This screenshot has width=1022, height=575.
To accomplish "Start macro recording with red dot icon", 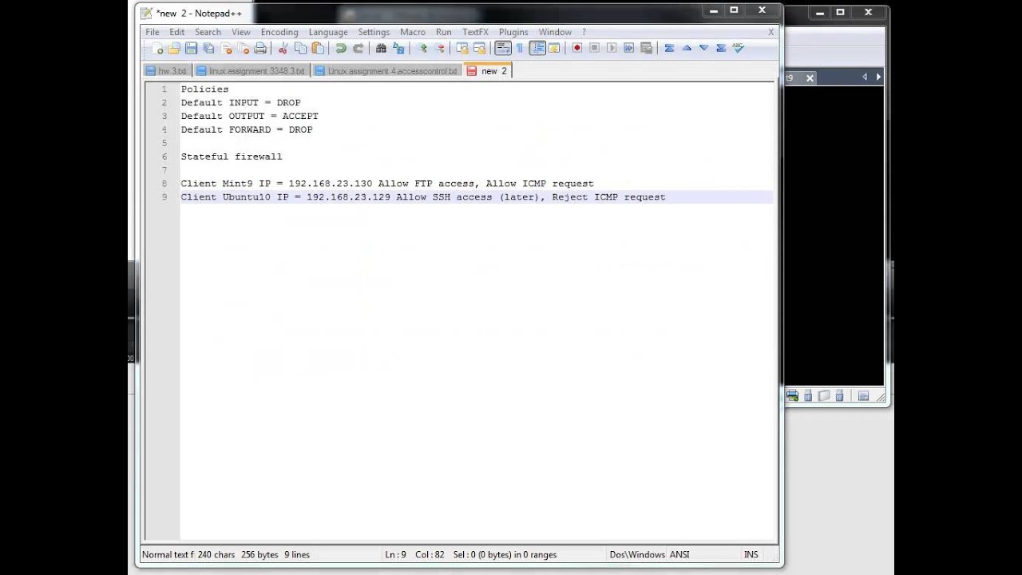I will point(576,49).
